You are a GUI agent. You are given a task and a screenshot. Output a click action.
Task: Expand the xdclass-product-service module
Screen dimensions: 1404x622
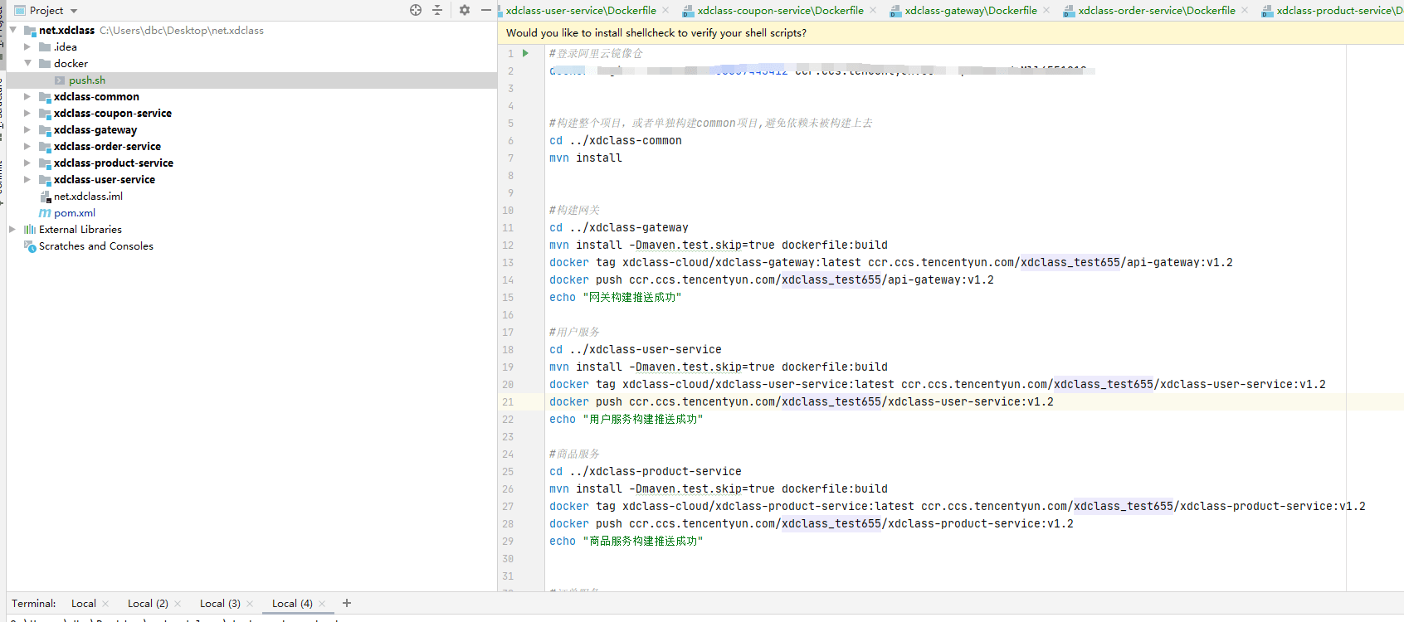pos(27,163)
